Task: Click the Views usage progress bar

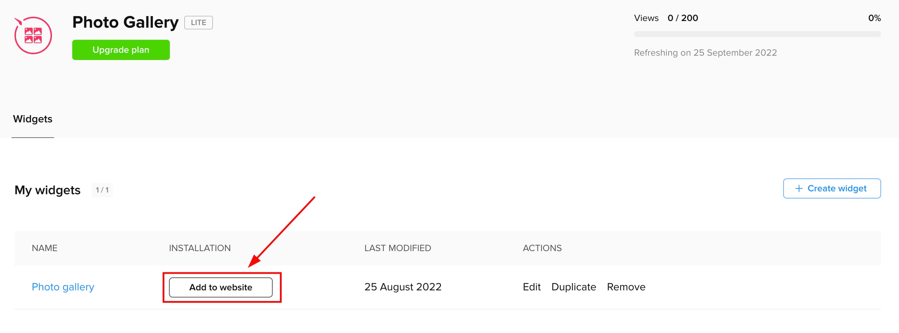Action: (x=757, y=34)
